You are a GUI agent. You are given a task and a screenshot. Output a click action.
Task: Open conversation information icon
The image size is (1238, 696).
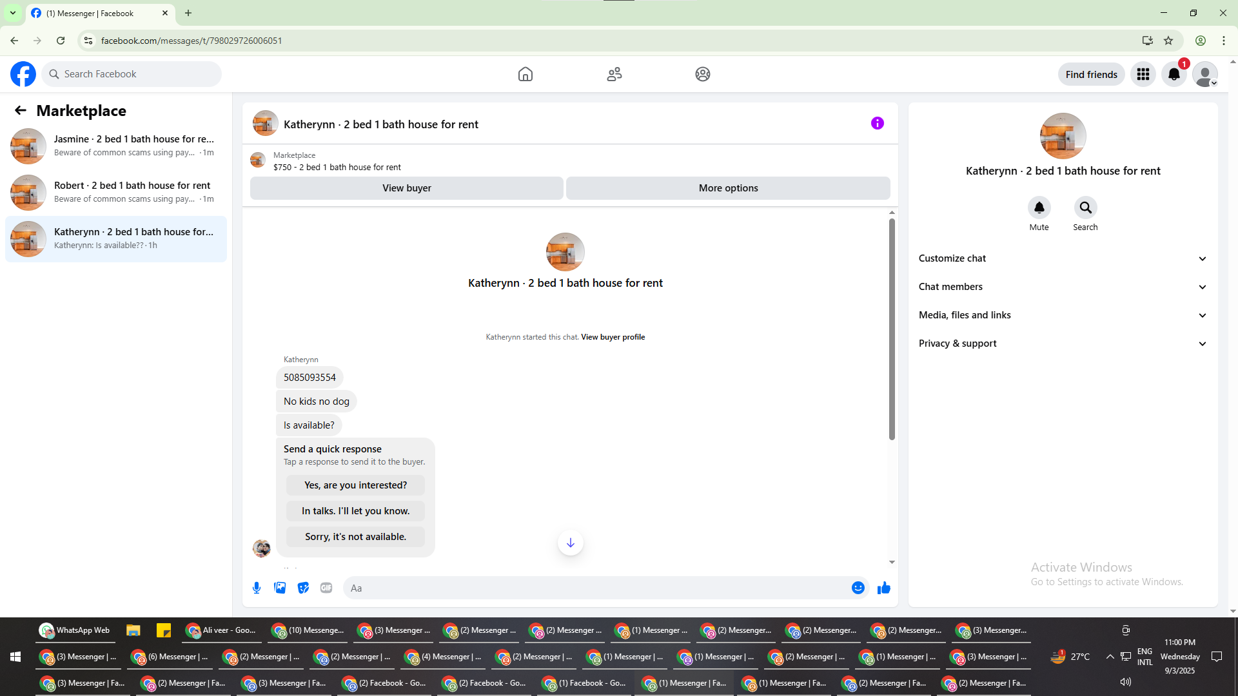(x=878, y=123)
